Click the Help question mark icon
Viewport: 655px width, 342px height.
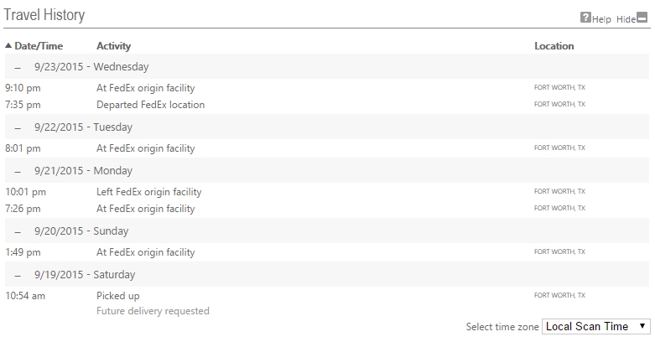point(585,18)
